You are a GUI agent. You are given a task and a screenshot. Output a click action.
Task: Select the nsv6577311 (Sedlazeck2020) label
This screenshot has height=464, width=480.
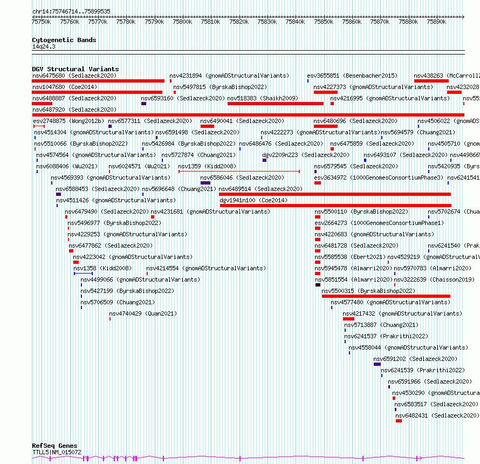click(150, 121)
